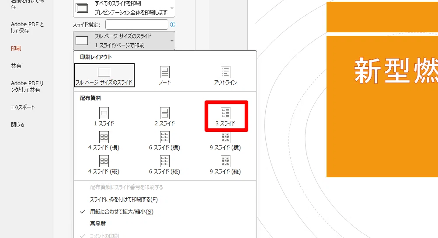Choose the アウトライン print layout
438x238 pixels.
226,76
